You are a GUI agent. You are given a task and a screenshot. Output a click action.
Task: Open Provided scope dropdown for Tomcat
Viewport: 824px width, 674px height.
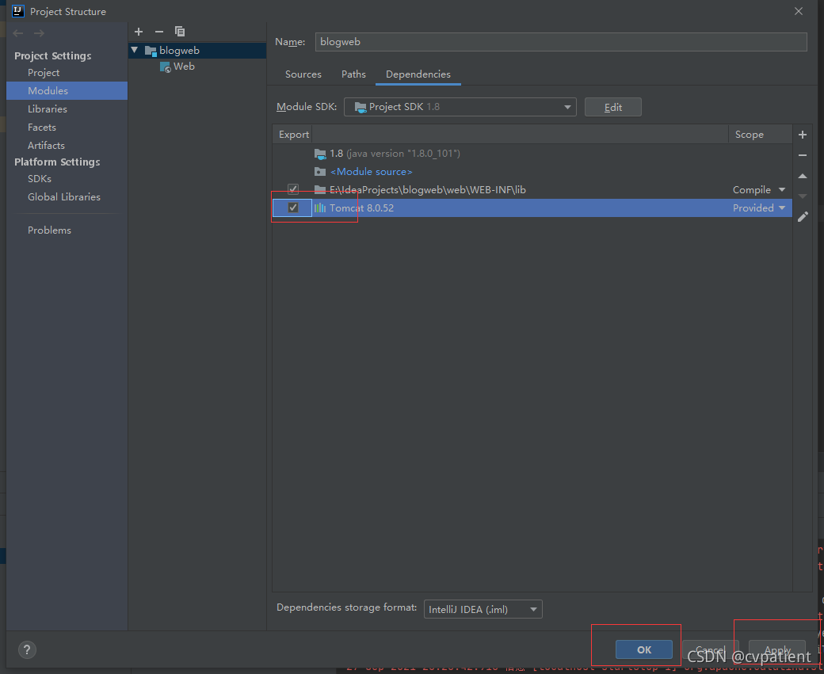click(782, 208)
